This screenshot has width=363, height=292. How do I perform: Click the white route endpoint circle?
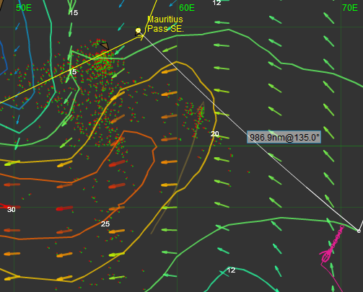(x=359, y=231)
